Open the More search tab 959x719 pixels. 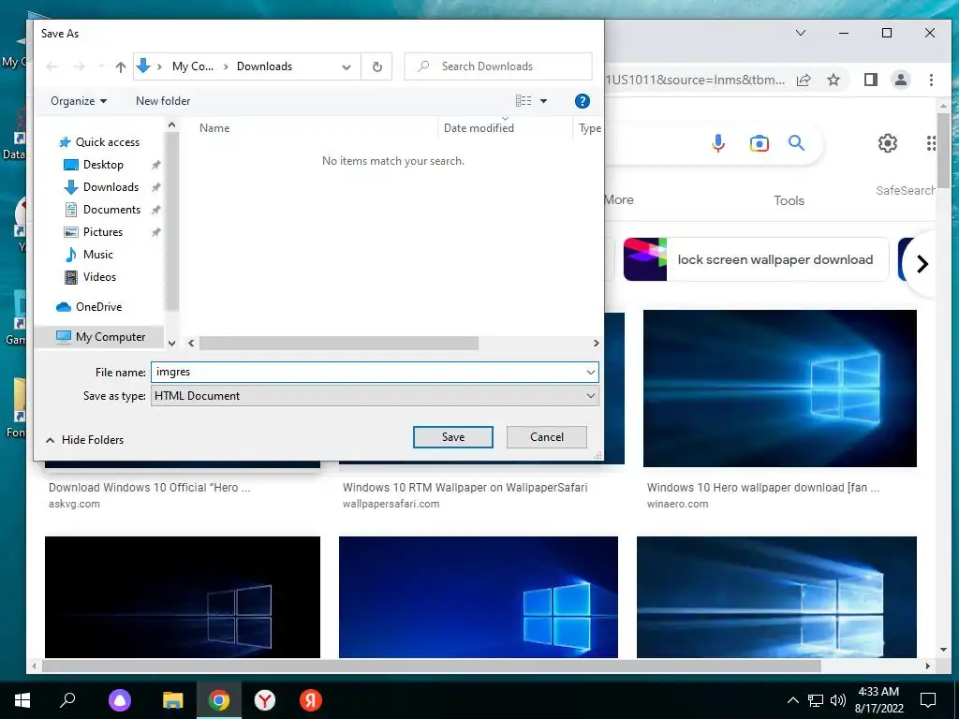point(619,200)
